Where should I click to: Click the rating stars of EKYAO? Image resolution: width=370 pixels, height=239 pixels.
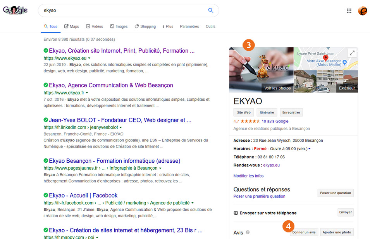(x=250, y=121)
